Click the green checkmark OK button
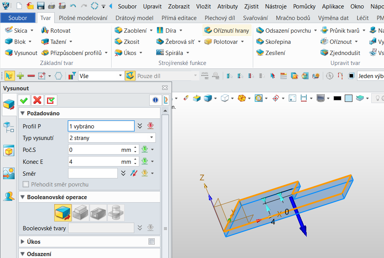 coord(24,100)
